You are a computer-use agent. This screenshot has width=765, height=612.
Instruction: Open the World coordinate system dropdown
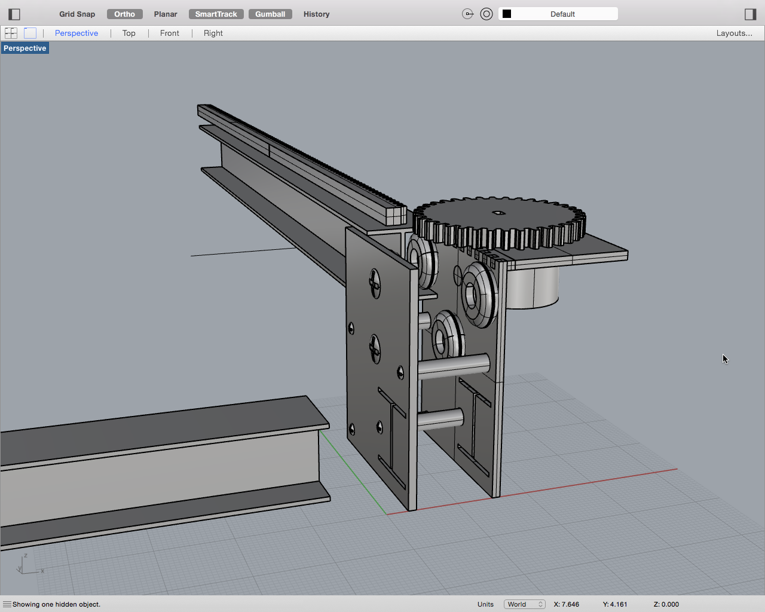click(x=524, y=604)
